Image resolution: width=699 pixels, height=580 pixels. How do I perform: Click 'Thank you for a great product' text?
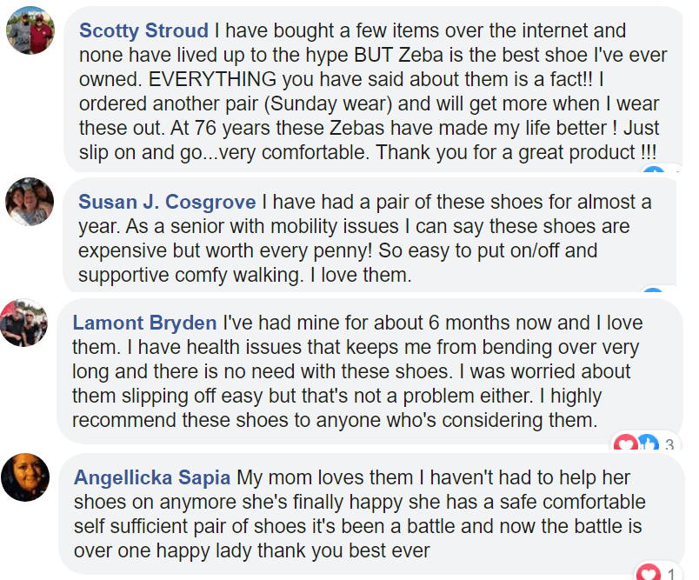505,152
